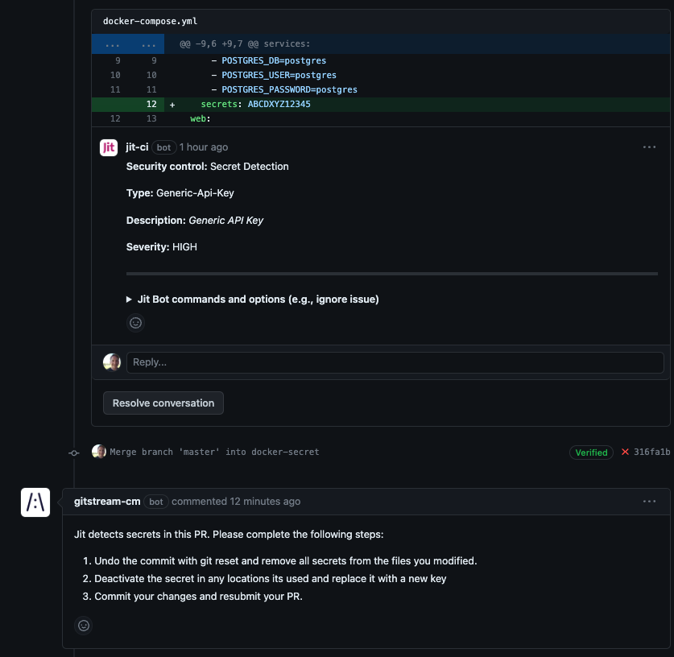Open the emoji reaction picker on jit-ci comment
674x657 pixels.
coord(135,322)
